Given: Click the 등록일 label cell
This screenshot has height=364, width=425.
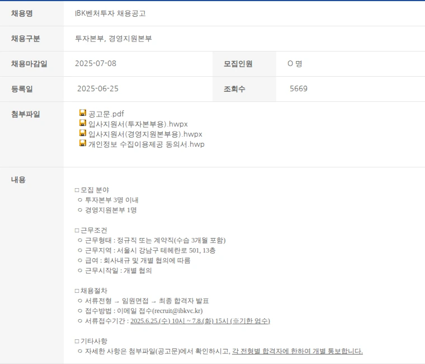Looking at the screenshot, I should click(32, 89).
